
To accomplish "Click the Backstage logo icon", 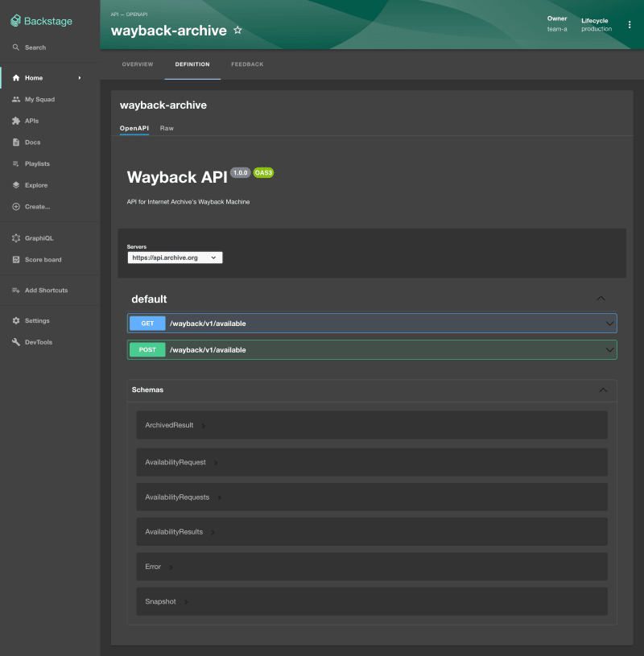I will tap(15, 20).
